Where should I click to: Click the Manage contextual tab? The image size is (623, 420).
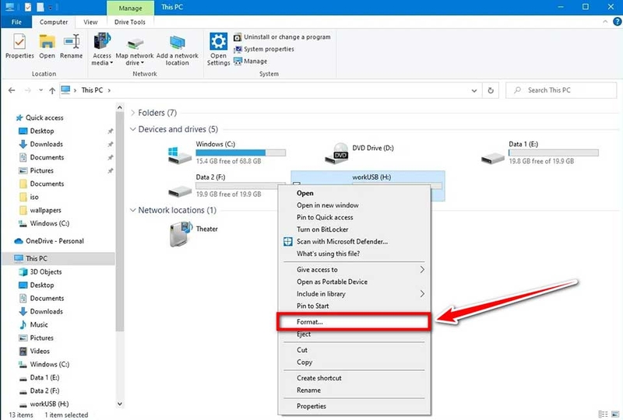pos(130,8)
